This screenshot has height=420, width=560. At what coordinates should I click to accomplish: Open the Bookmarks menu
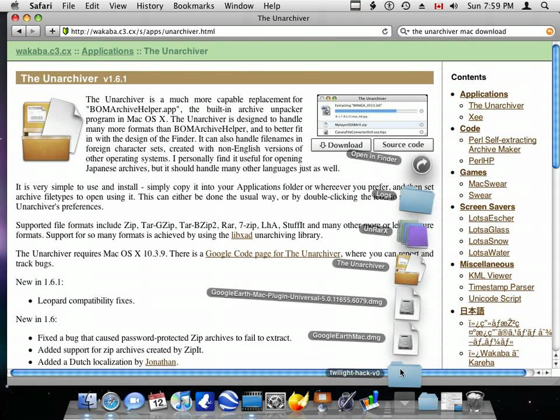tap(194, 6)
